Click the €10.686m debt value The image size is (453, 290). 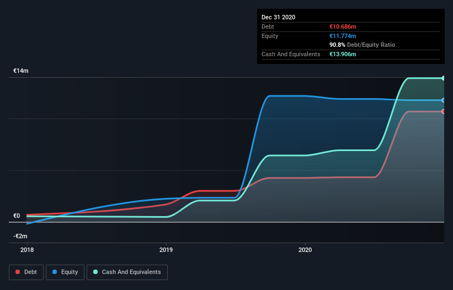click(x=343, y=26)
